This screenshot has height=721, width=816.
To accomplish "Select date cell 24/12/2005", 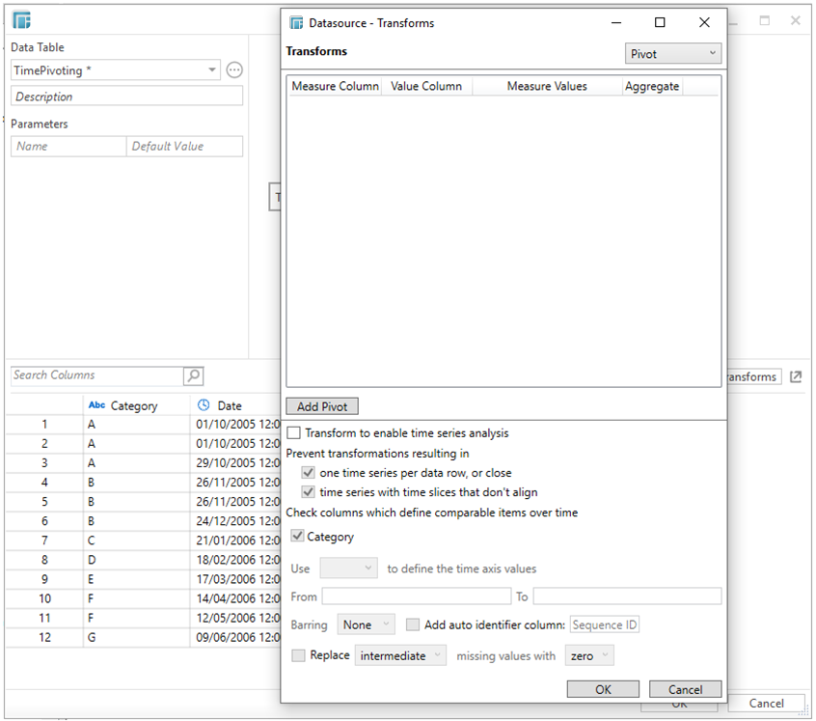I will (x=235, y=521).
